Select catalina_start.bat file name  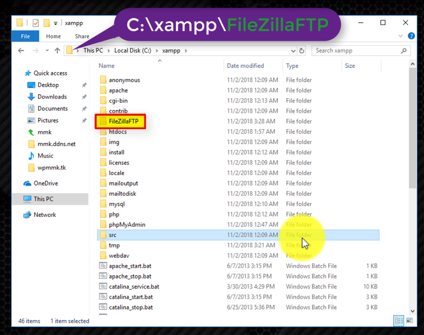[x=131, y=297]
